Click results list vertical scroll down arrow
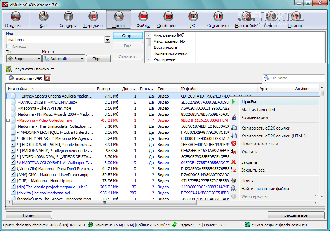Viewport: 330px width, 231px height. pyautogui.click(x=321, y=197)
